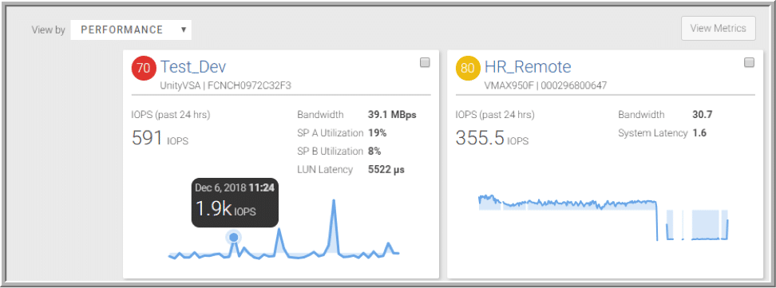Viewport: 776px width, 288px height.
Task: Select the 591 IOPS value
Action: click(160, 138)
